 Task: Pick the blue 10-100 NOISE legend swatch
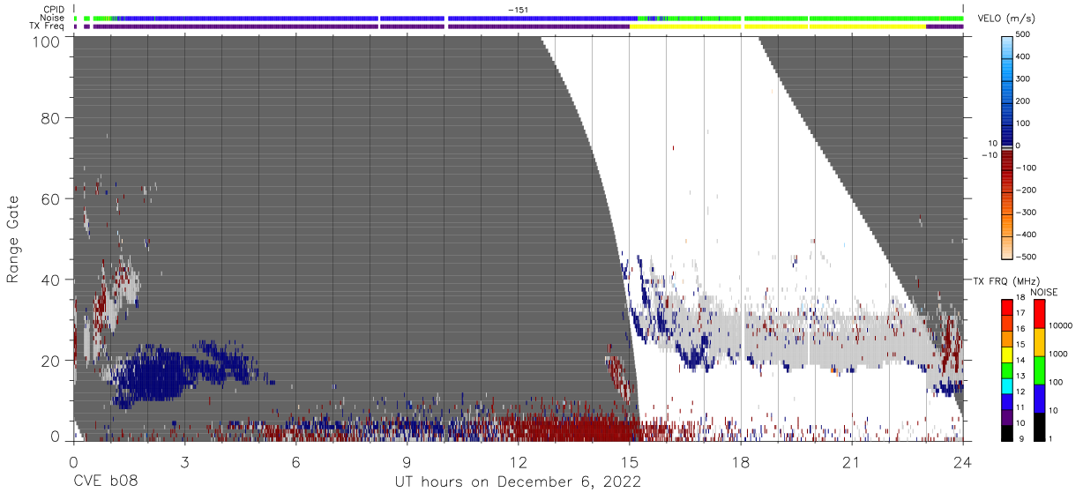[1038, 398]
